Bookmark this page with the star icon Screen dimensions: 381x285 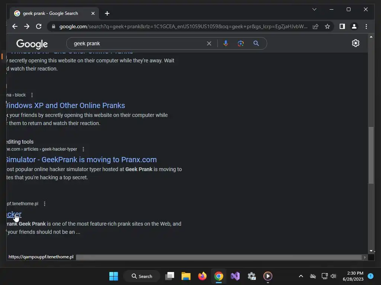pos(327,26)
